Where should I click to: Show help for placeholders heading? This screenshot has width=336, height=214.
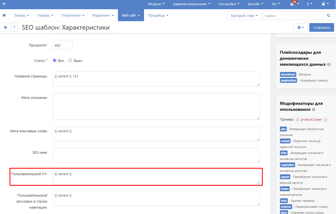329,65
